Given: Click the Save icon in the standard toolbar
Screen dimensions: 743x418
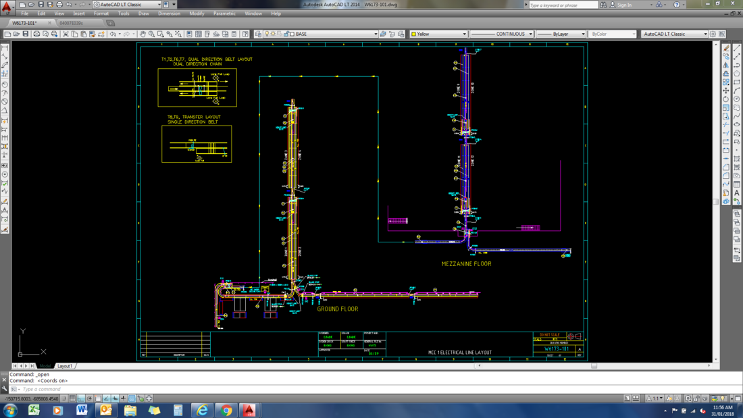Looking at the screenshot, I should tap(26, 34).
